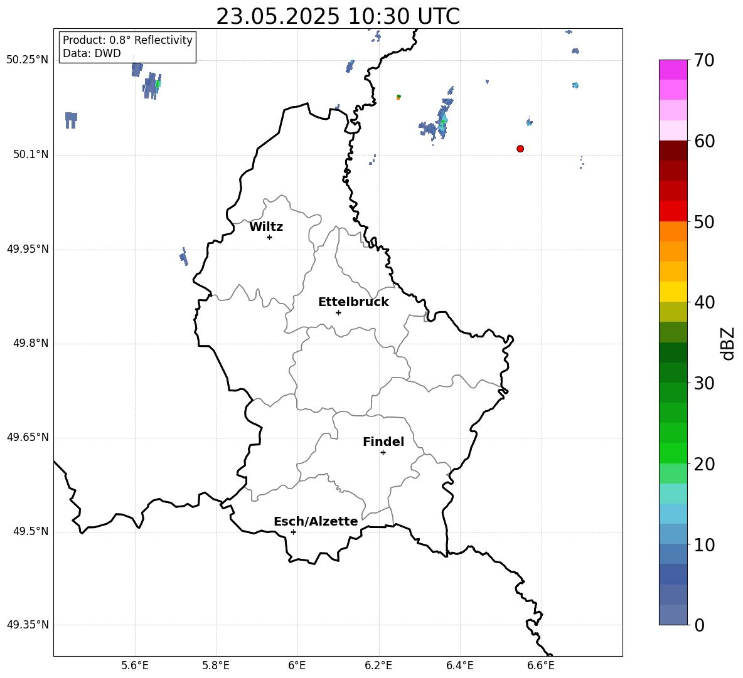The image size is (743, 678).
Task: Click the 6°E longitude label
Action: [x=297, y=666]
